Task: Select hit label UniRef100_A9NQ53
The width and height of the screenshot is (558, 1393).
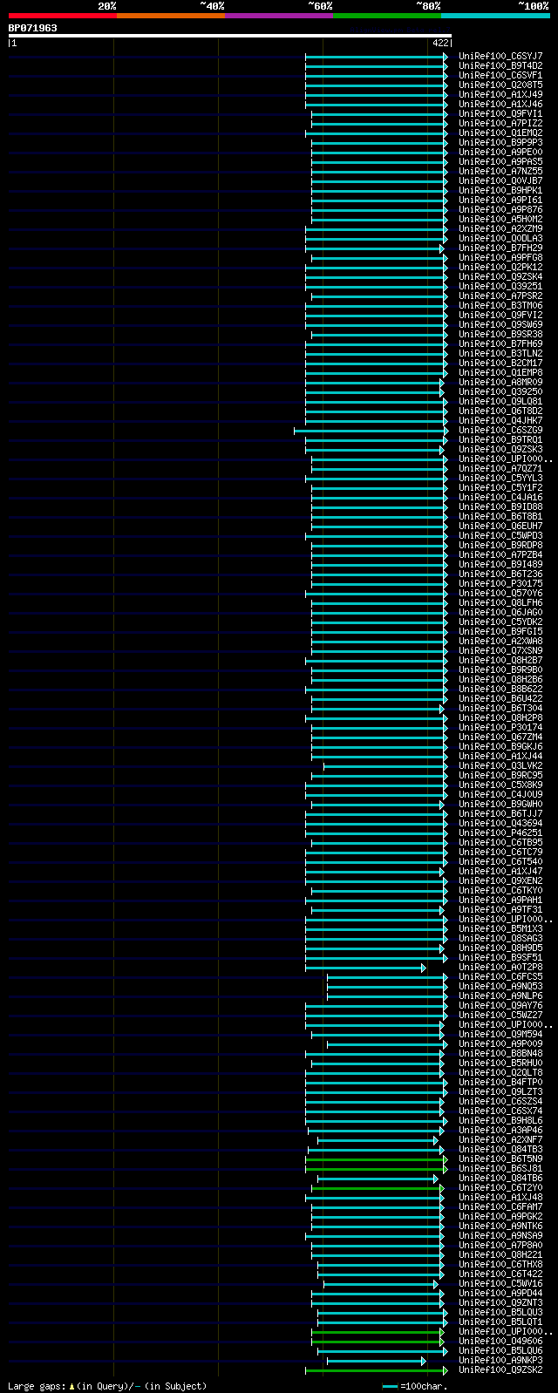Action: 500,986
